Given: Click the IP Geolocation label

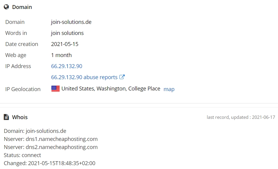Looking at the screenshot, I should pos(23,89).
